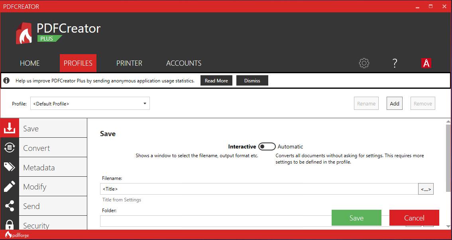The image size is (452, 240).
Task: Click the Interactive mode label
Action: (242, 146)
